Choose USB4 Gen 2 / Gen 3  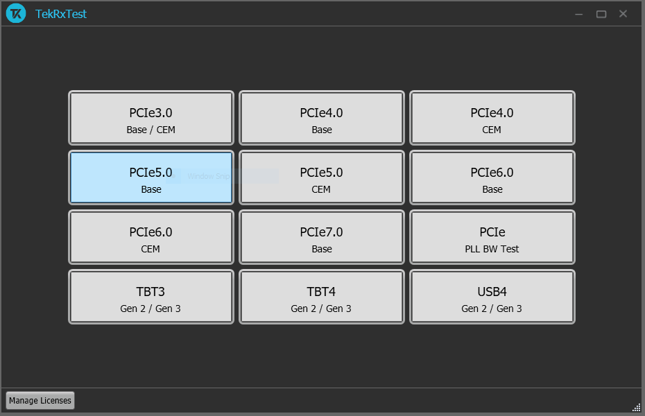coord(492,297)
